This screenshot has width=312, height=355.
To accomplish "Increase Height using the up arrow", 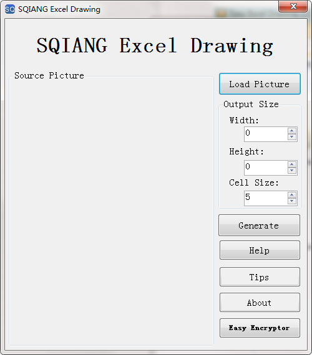I will [x=292, y=164].
